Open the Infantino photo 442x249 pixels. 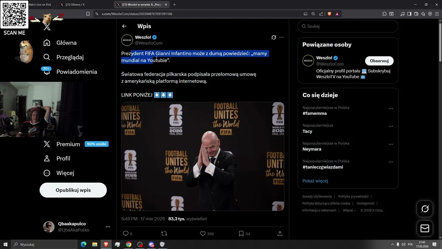pyautogui.click(x=203, y=156)
